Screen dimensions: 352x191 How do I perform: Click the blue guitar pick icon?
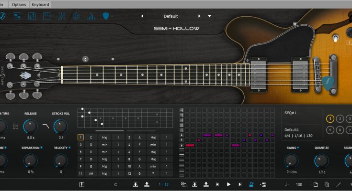tap(106, 17)
